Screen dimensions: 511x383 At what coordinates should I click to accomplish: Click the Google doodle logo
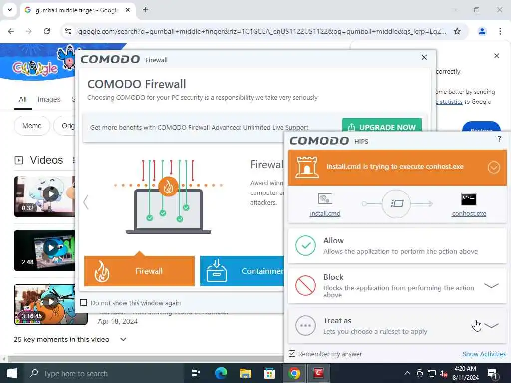click(36, 68)
